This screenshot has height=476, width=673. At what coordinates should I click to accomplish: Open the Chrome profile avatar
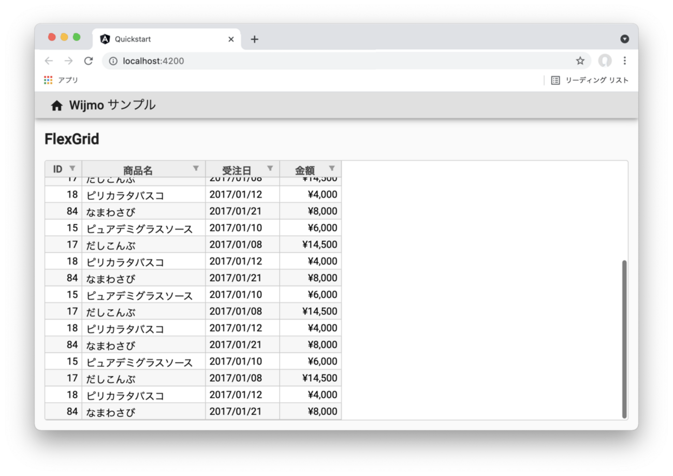(605, 61)
